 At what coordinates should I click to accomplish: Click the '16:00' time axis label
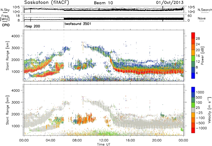tap(130, 140)
